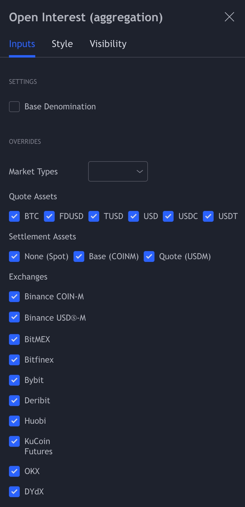Toggle the TUSD quote asset checkbox

pyautogui.click(x=94, y=216)
